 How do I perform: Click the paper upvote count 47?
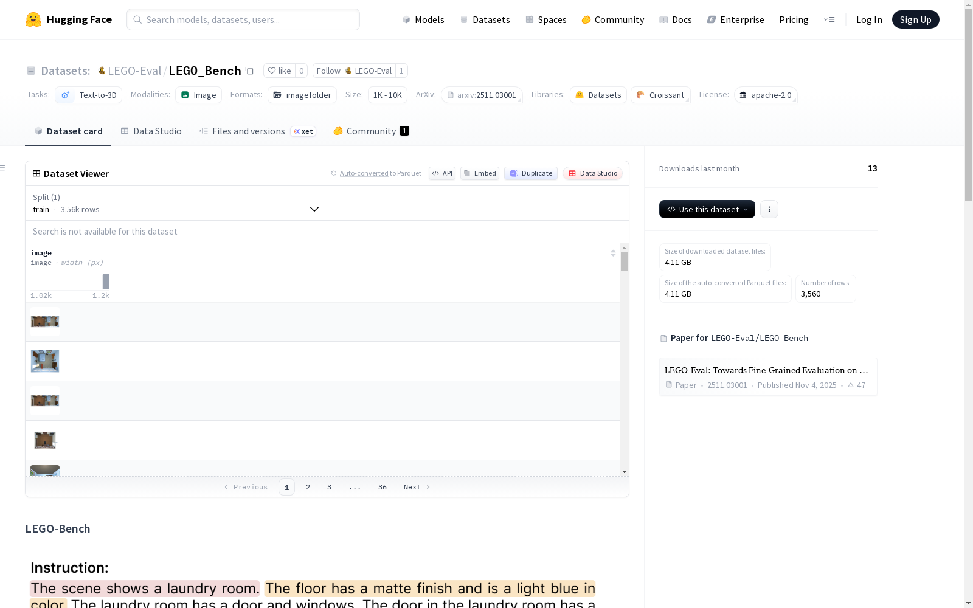(x=857, y=385)
